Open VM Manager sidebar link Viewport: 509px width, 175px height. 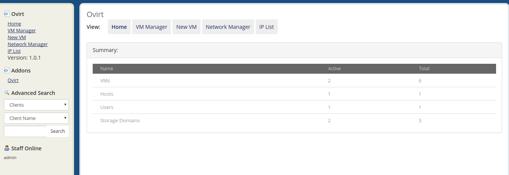point(22,30)
